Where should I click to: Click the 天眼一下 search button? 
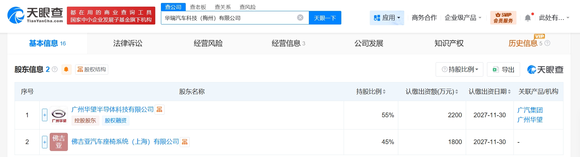tap(325, 18)
